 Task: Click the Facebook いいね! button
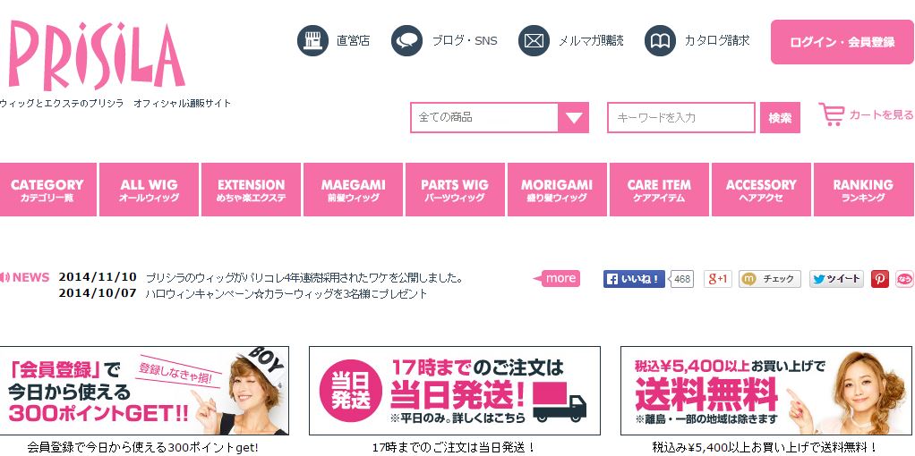point(634,279)
